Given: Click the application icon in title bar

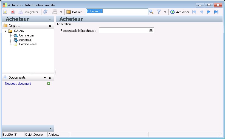Looking at the screenshot, I should click(x=5, y=5).
